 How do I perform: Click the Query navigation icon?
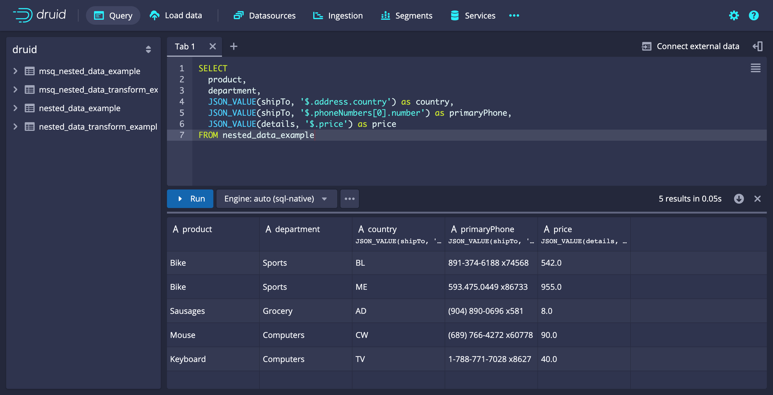click(97, 15)
